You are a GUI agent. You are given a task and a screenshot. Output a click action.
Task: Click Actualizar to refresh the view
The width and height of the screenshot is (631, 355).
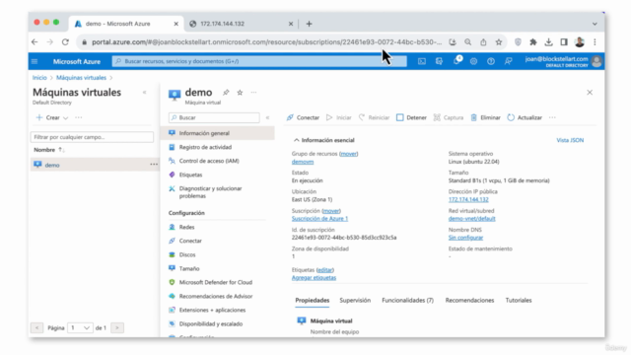click(x=525, y=117)
